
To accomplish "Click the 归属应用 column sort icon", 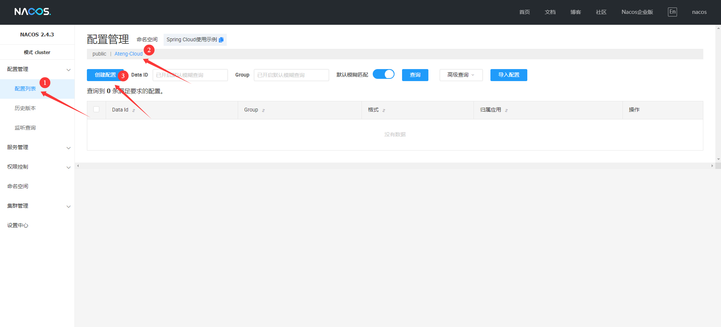I will coord(506,110).
